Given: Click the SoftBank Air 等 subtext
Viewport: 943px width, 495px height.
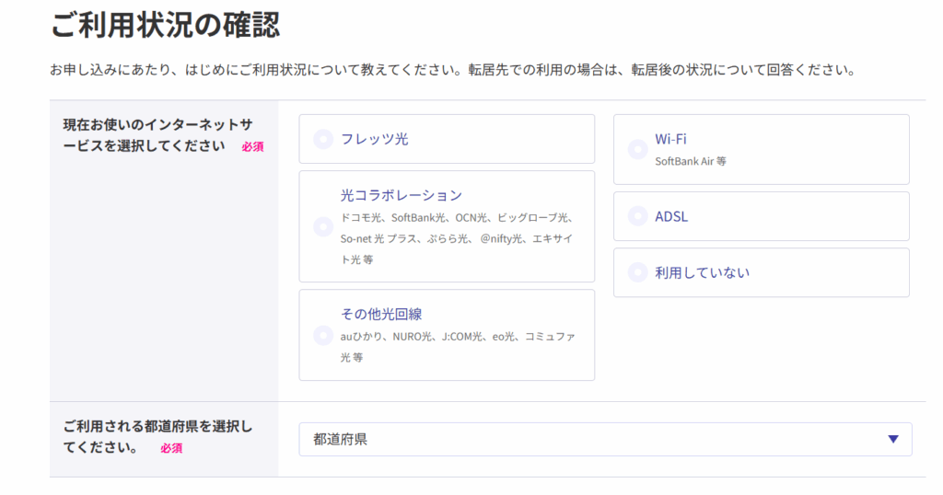Looking at the screenshot, I should [x=691, y=161].
